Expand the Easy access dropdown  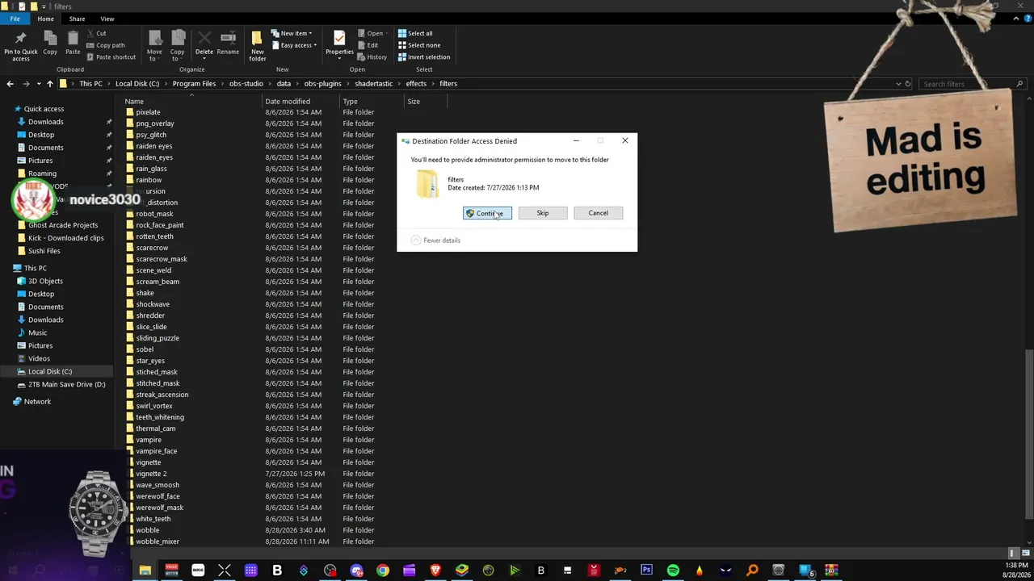pyautogui.click(x=294, y=45)
